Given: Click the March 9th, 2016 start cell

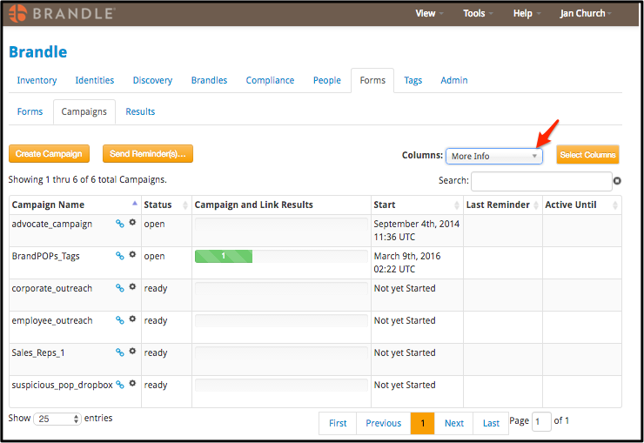Looking at the screenshot, I should click(417, 263).
